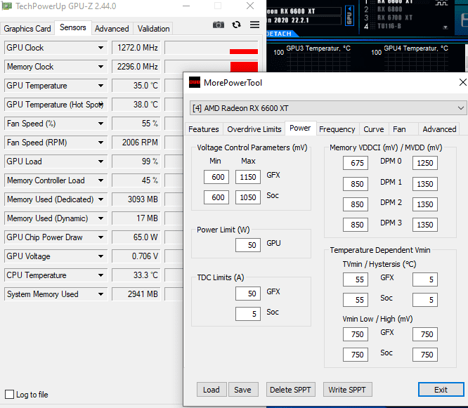
Task: Select RX 6800 in the Afterburner GPU list
Action: click(x=389, y=9)
